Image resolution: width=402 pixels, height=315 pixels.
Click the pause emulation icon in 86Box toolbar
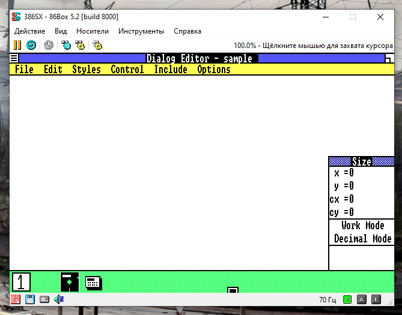pyautogui.click(x=17, y=45)
